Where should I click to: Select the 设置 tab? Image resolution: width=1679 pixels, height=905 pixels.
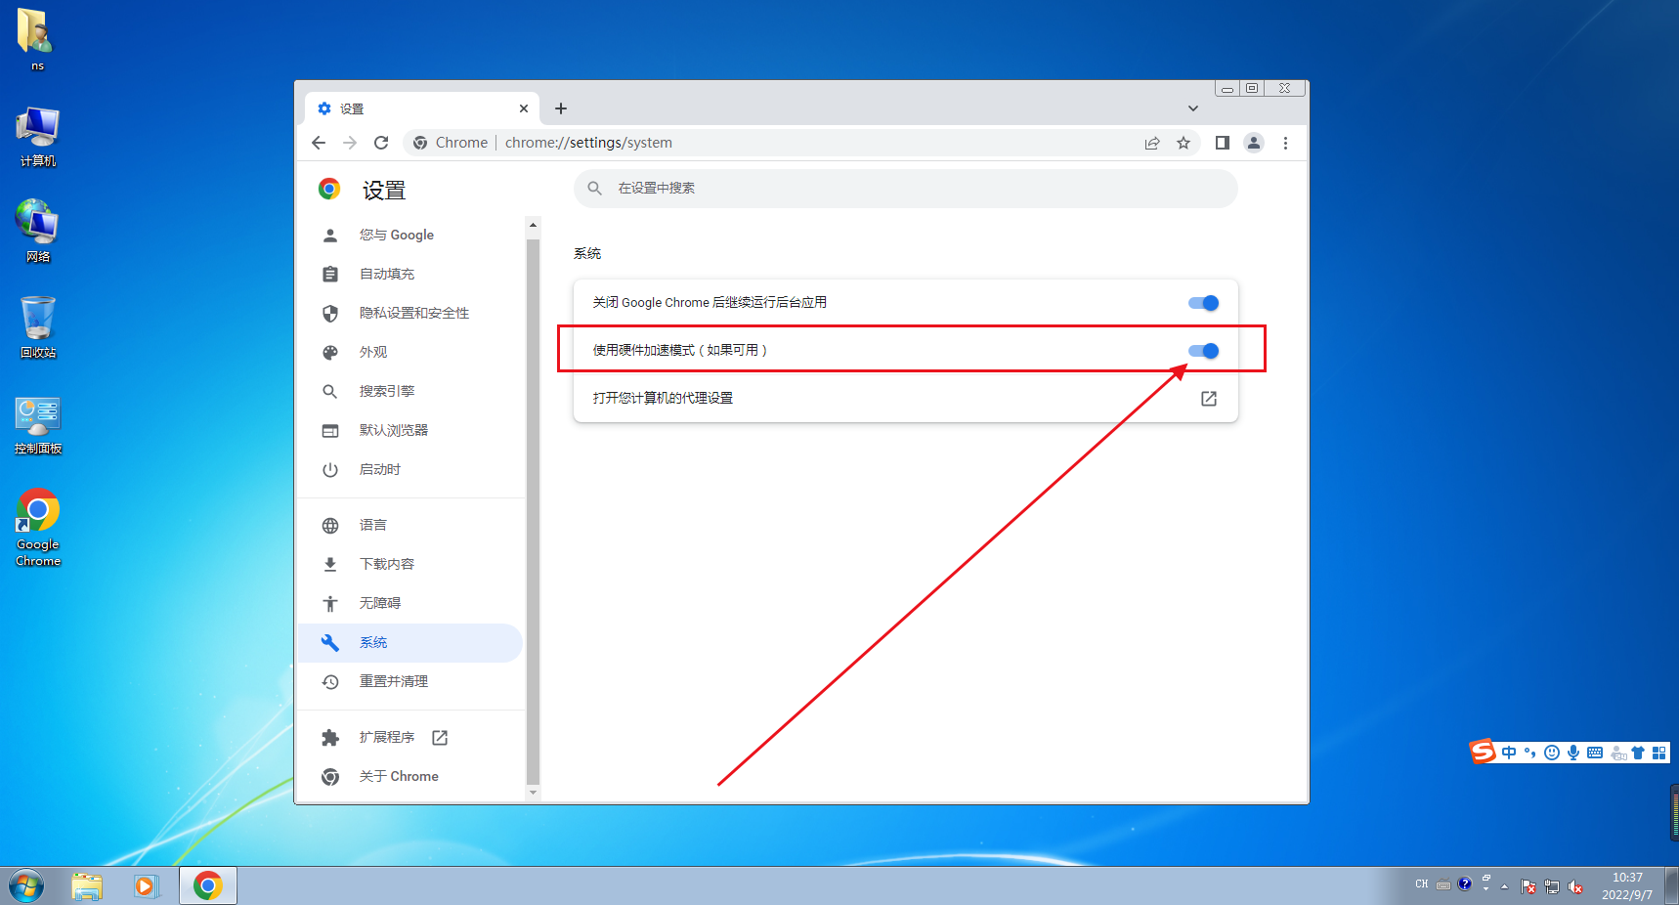coord(422,108)
